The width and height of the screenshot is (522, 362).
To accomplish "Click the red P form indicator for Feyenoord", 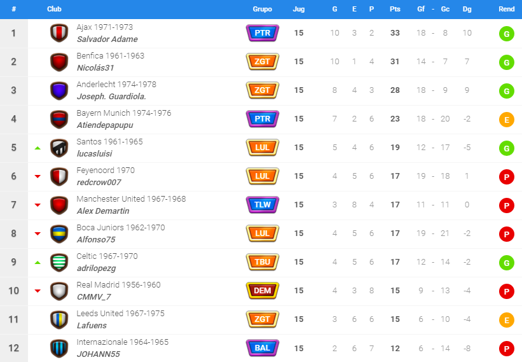I will click(506, 177).
